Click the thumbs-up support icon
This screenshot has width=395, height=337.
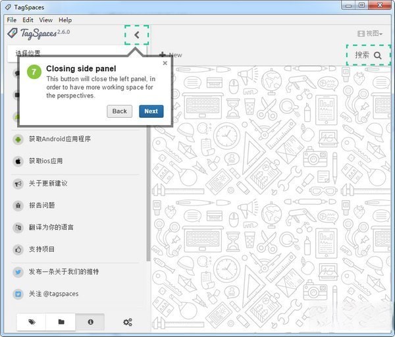click(18, 249)
